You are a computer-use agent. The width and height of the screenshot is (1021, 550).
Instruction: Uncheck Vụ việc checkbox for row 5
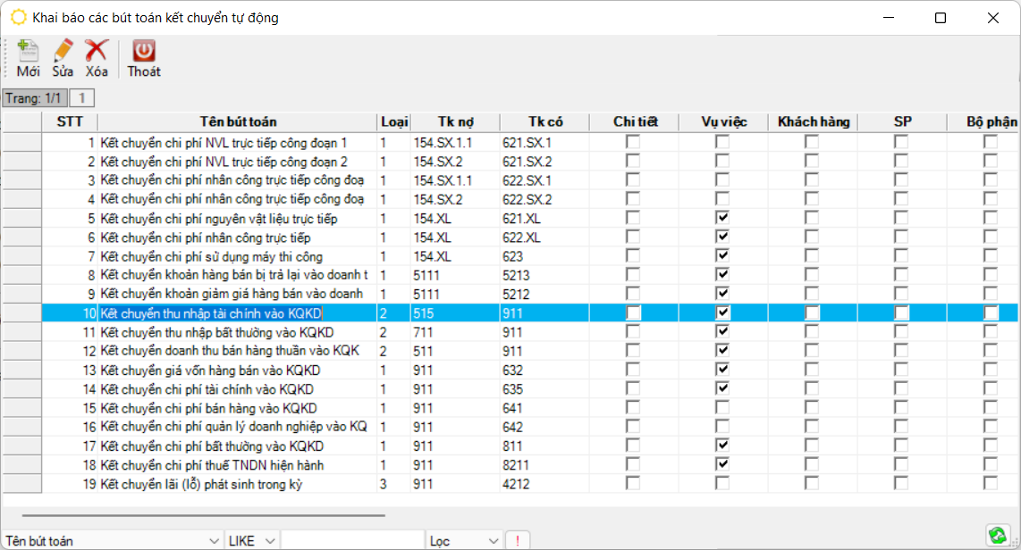pos(722,219)
